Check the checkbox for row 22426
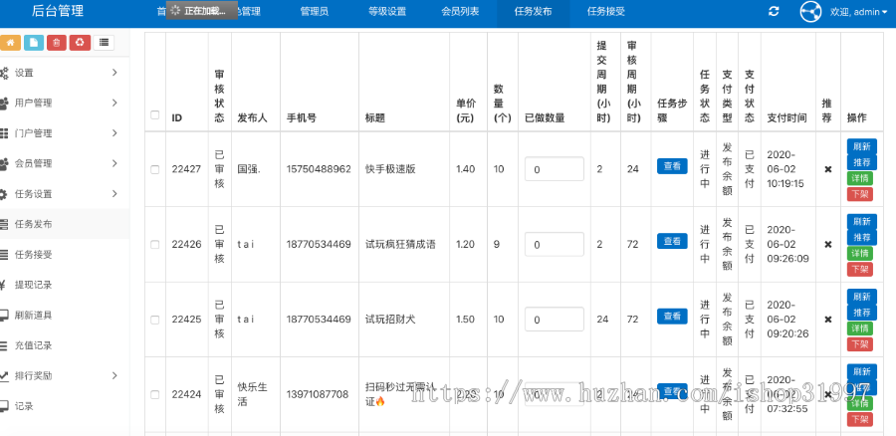The image size is (896, 436). [x=155, y=245]
